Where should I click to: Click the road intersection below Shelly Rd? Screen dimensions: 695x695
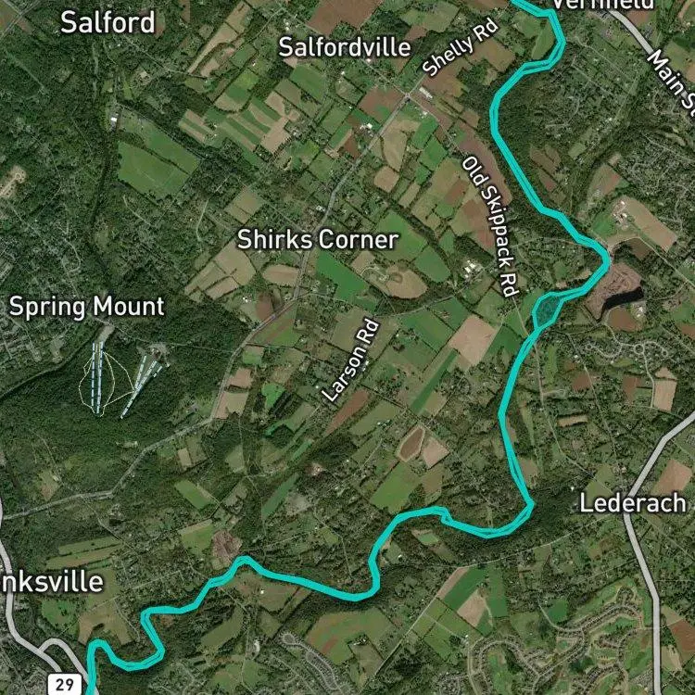coord(407,95)
